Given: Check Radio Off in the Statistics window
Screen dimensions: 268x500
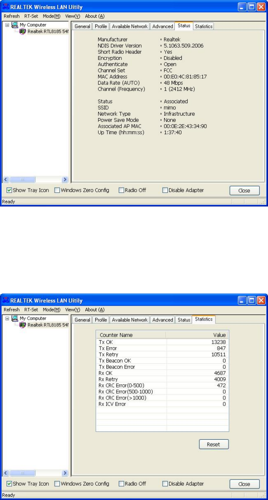Looking at the screenshot, I should [x=121, y=484].
